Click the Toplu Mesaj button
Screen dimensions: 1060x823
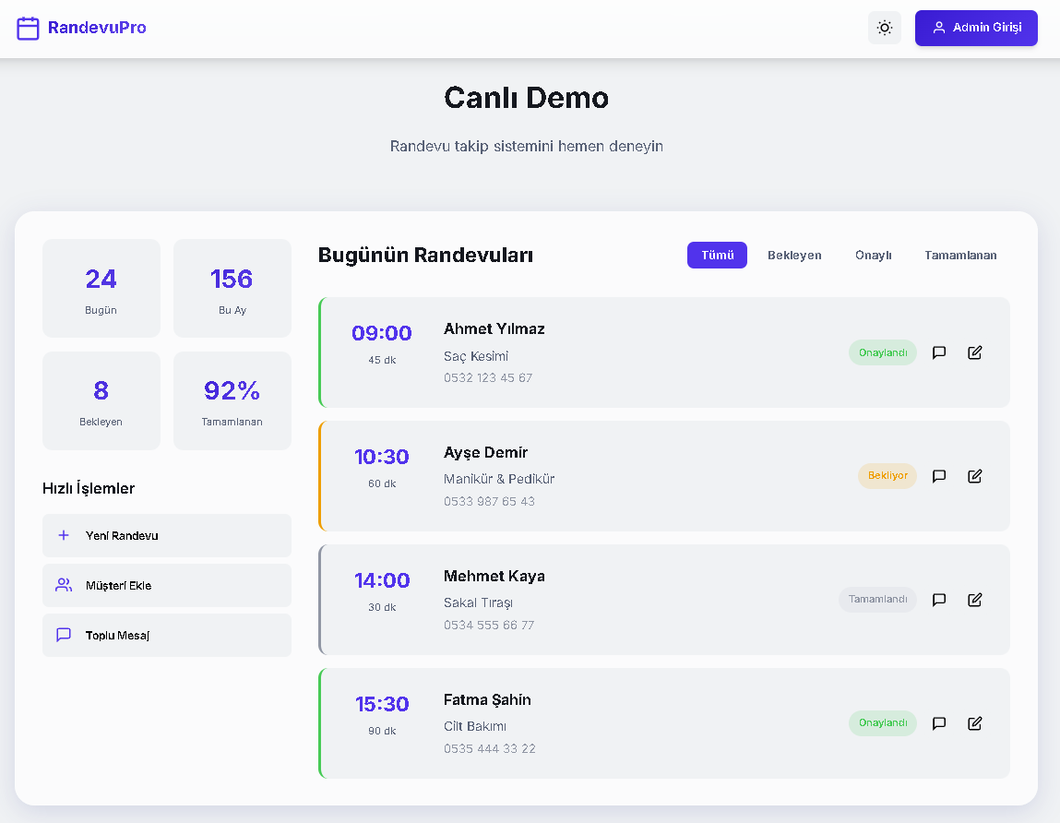click(x=166, y=635)
